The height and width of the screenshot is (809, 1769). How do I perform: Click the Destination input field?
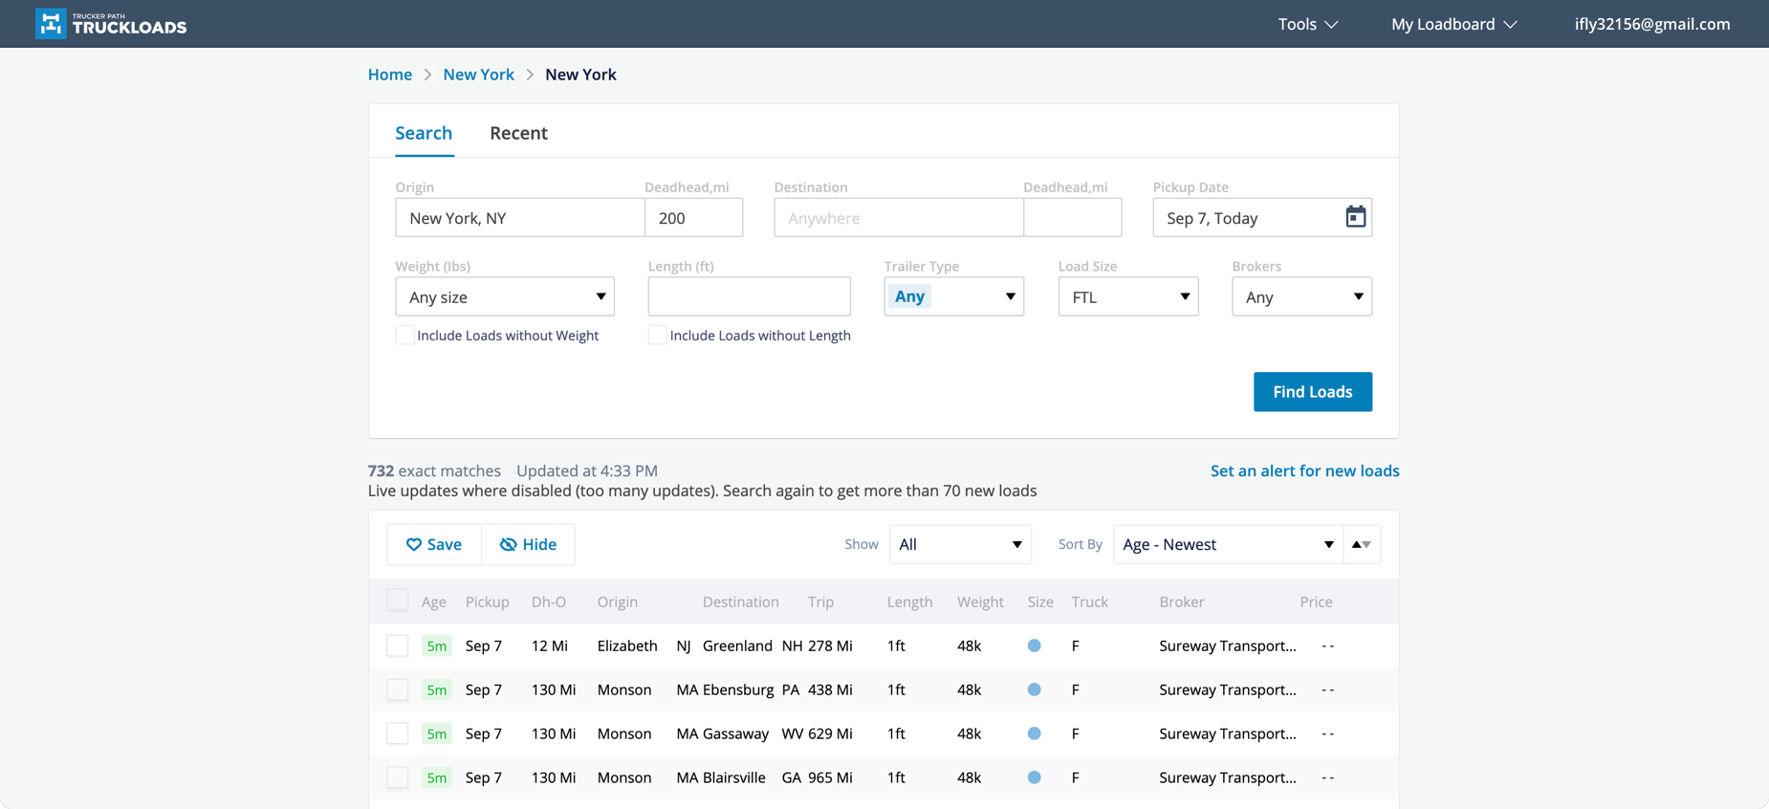click(898, 218)
